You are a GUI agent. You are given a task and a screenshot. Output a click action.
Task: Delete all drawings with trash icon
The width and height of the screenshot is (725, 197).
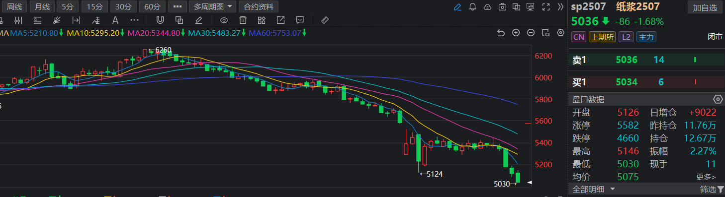(x=243, y=20)
